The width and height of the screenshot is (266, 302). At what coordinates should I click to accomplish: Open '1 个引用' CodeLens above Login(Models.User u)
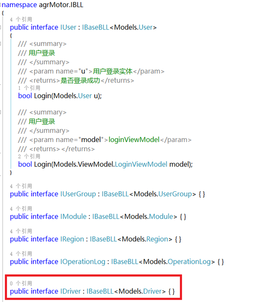coord(29,88)
